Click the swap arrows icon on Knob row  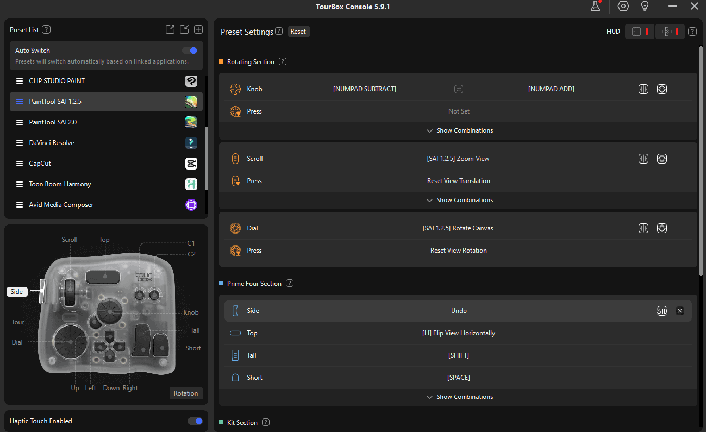tap(458, 89)
